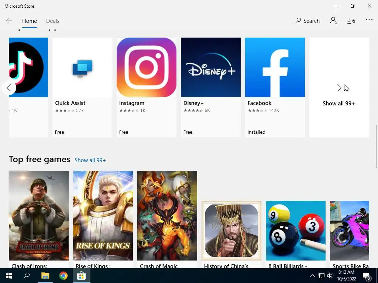378x283 pixels.
Task: Select the Quick Assist title text
Action: click(x=70, y=103)
